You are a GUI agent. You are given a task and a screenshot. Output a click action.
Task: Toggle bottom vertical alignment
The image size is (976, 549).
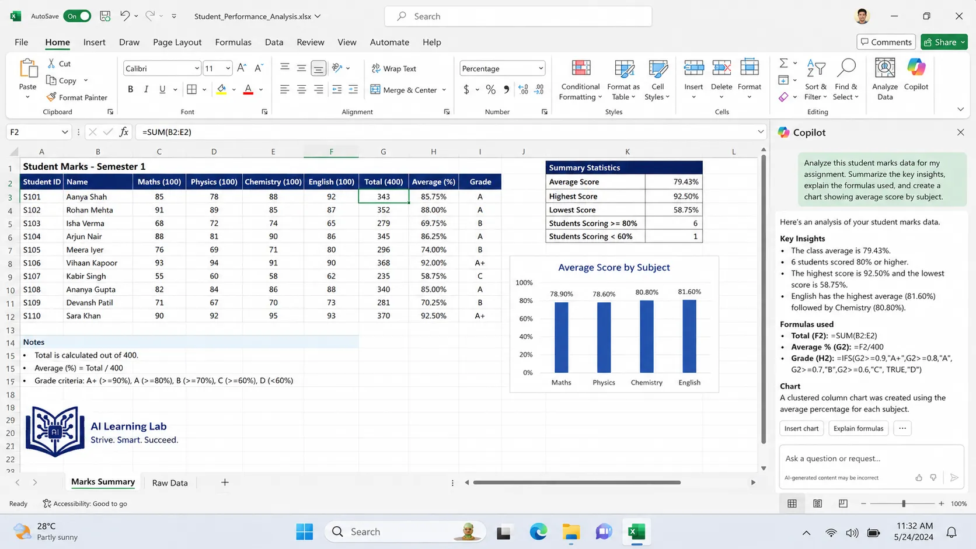(x=318, y=68)
